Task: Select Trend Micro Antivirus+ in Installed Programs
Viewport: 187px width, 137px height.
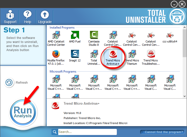Action: pos(113,57)
